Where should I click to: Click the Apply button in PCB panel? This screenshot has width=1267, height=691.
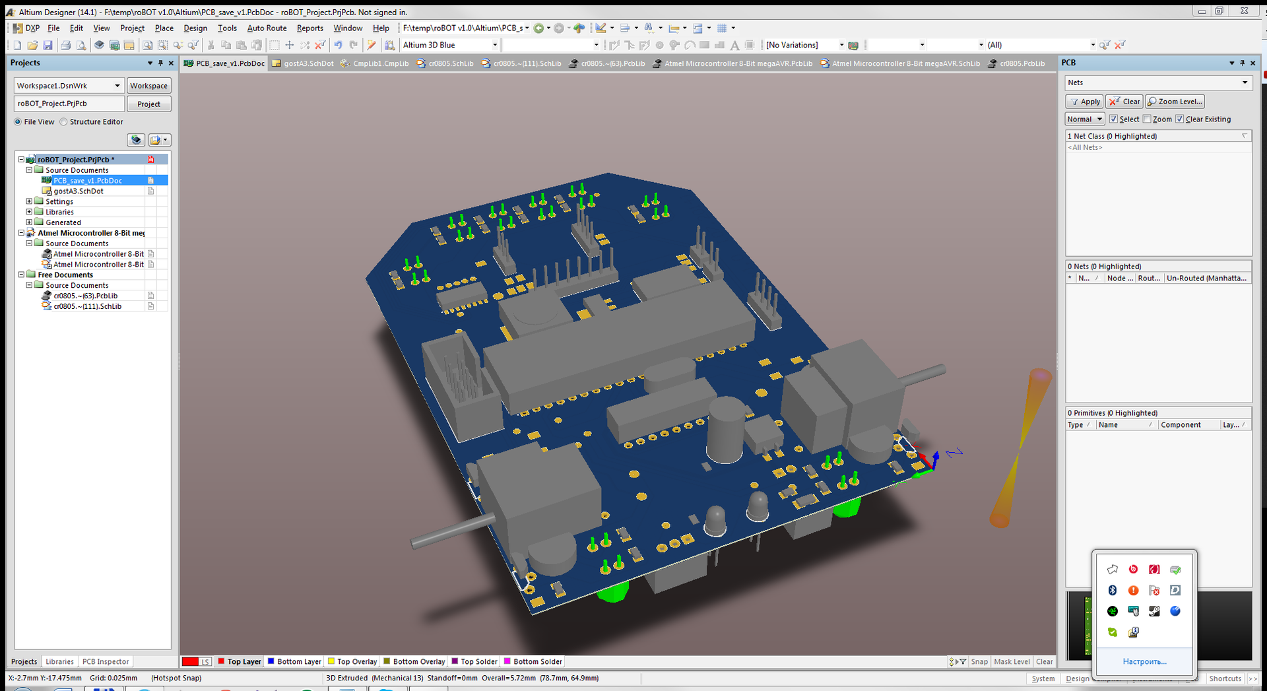pos(1085,101)
